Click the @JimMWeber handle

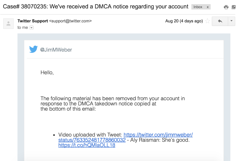point(56,50)
